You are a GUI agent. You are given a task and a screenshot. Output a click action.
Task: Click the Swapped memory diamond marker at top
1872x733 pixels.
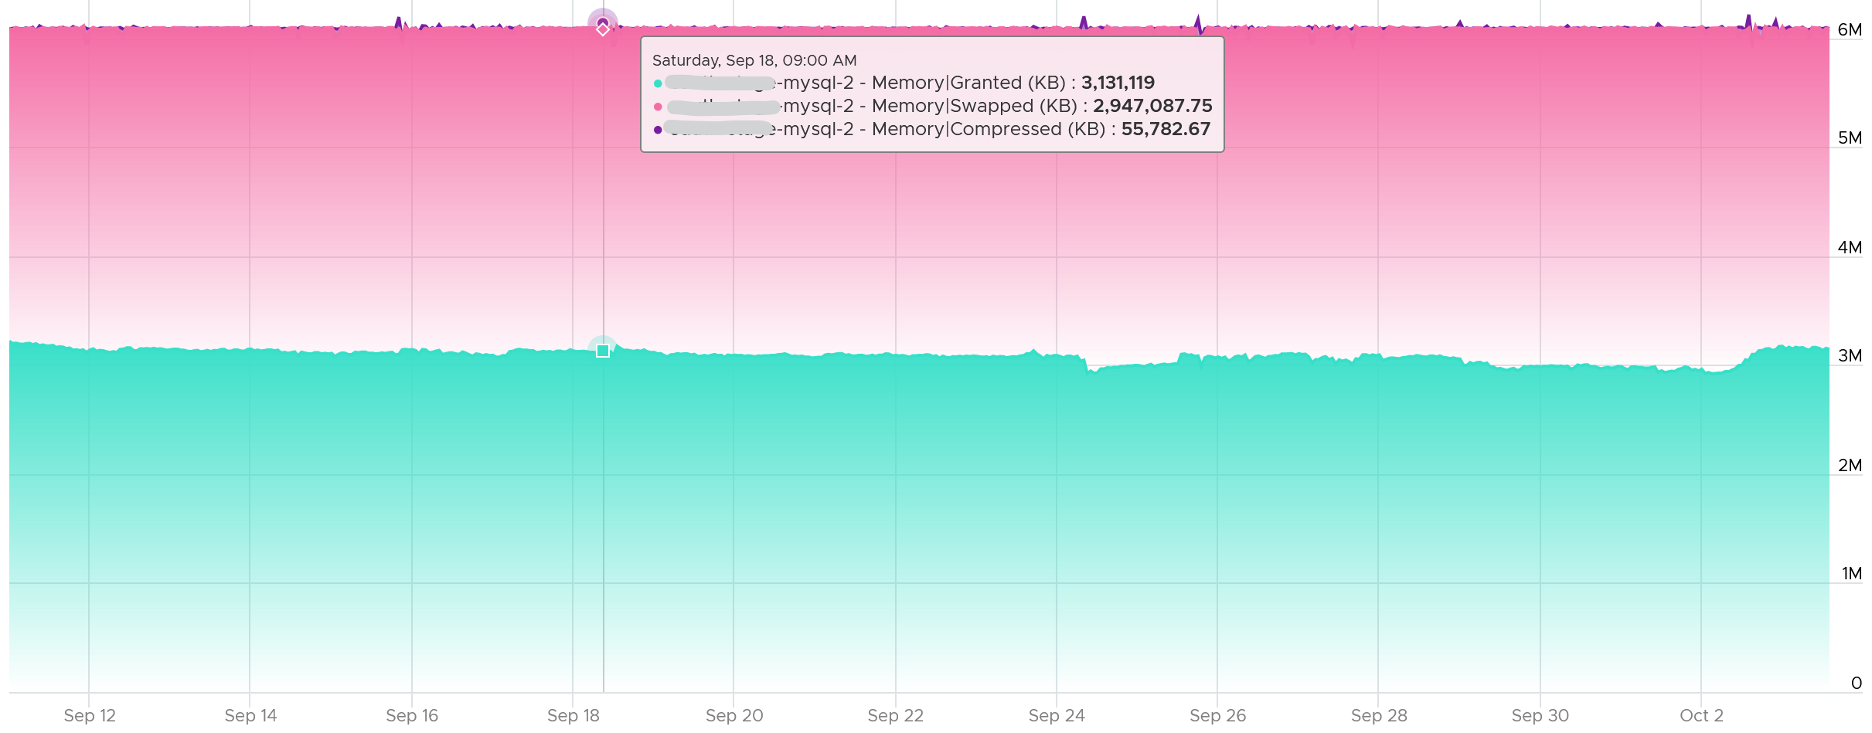603,29
